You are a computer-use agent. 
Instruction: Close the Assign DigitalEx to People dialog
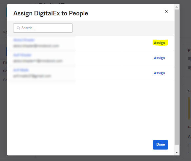[166, 11]
